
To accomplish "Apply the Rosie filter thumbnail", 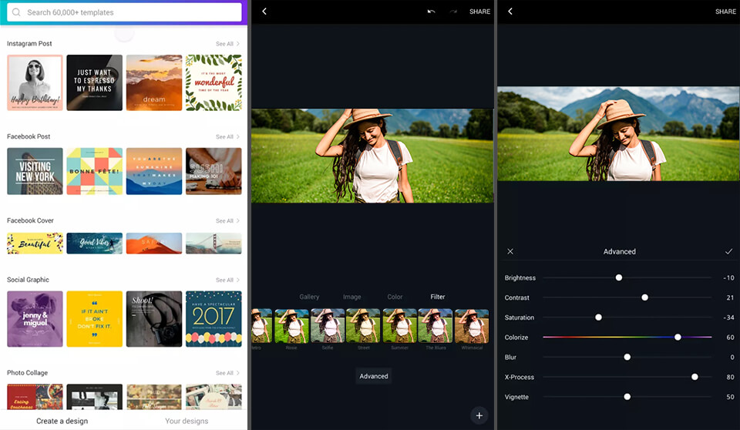I will 291,326.
